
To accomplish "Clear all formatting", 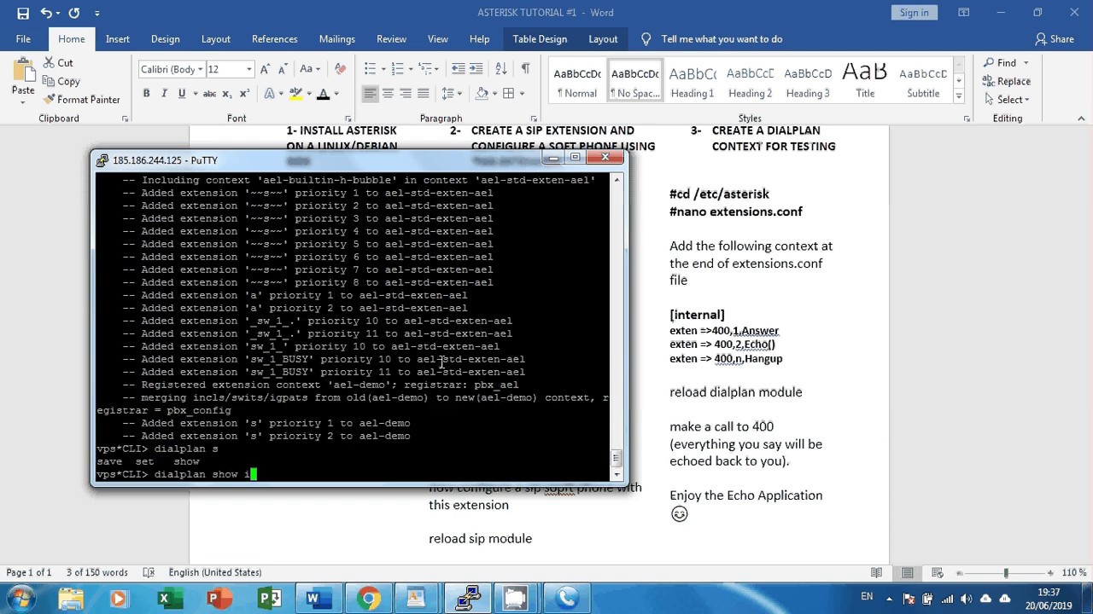I will coord(340,69).
